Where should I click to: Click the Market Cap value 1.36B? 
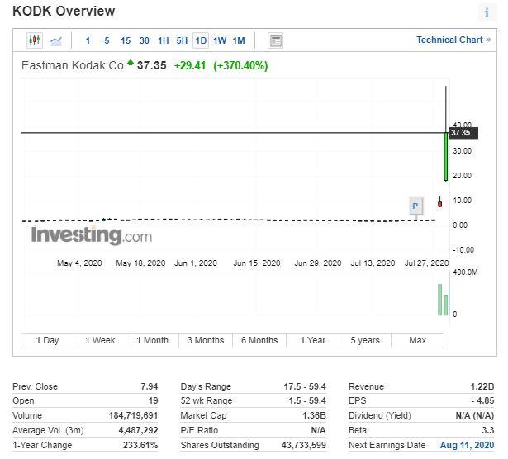click(x=314, y=415)
